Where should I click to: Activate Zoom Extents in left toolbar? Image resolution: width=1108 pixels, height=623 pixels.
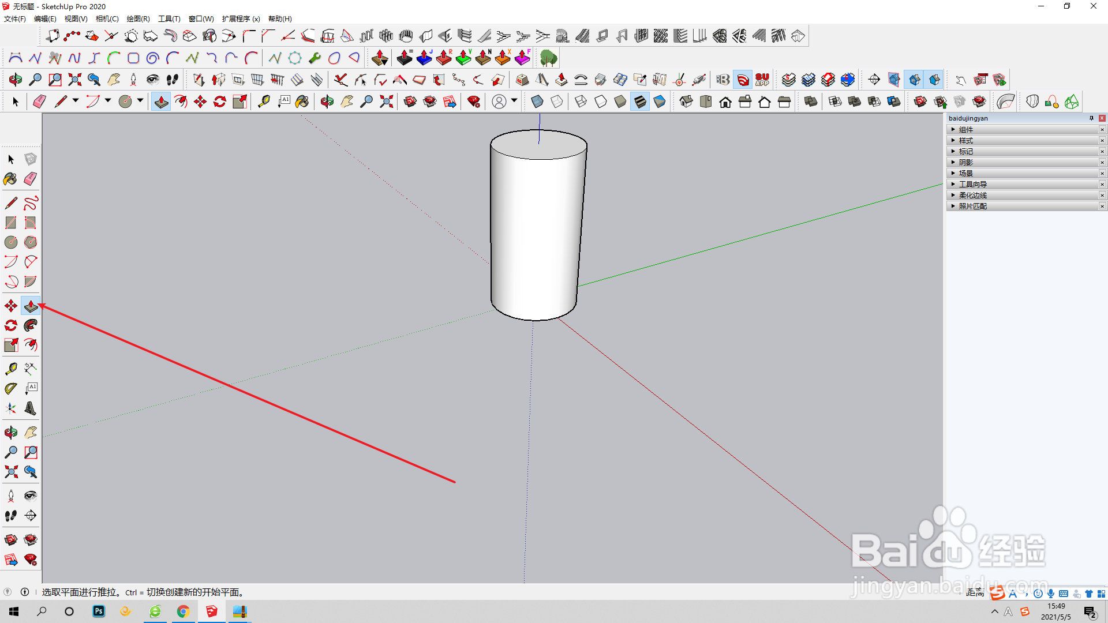point(11,472)
